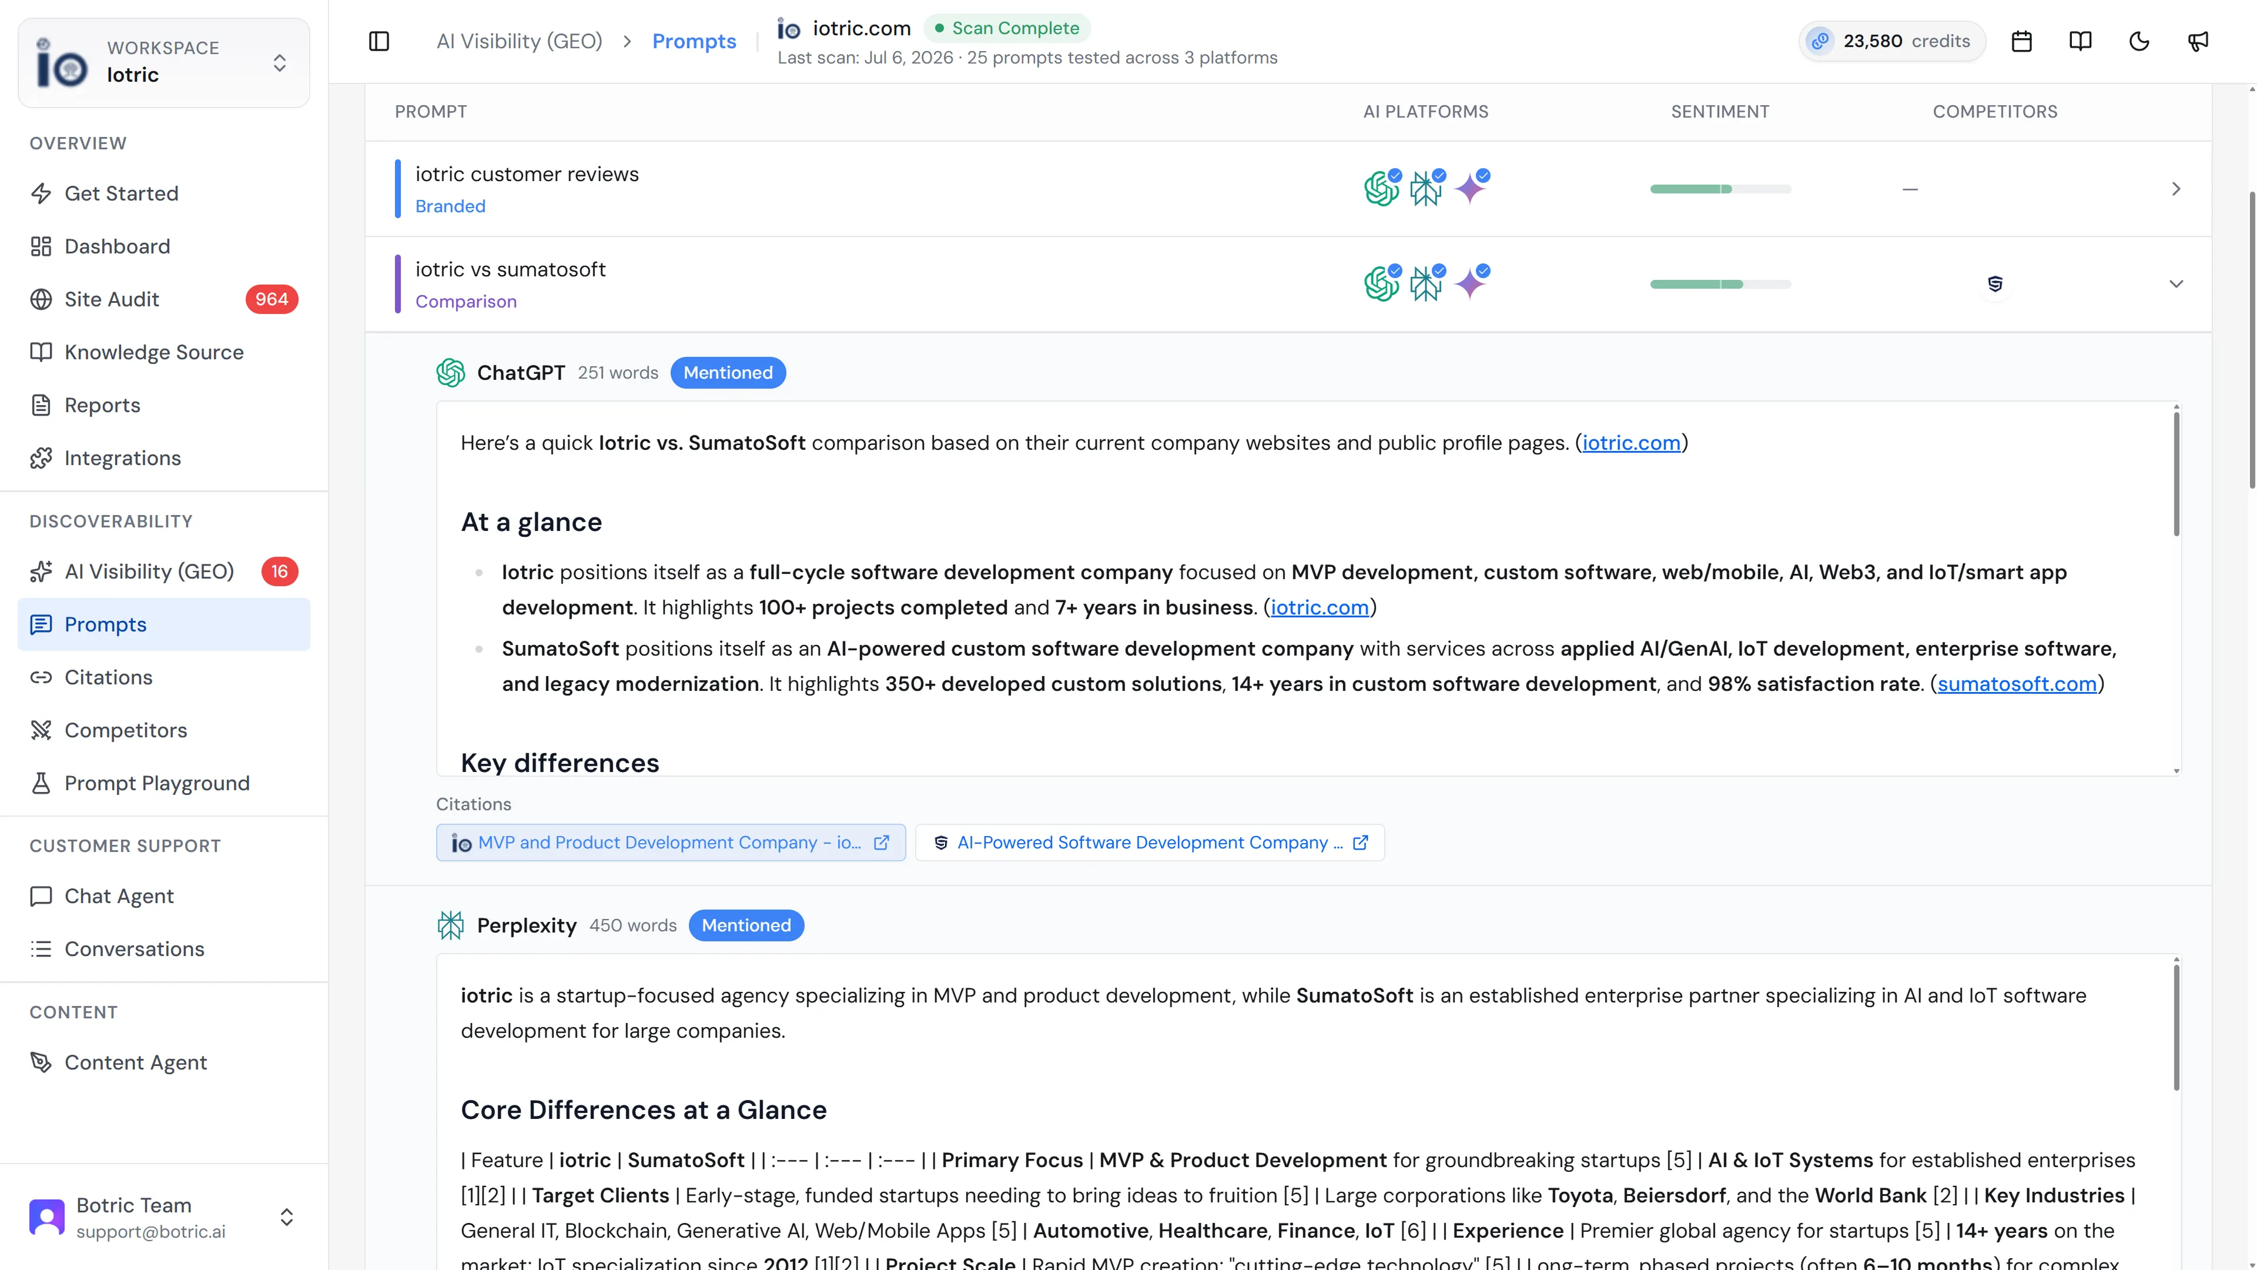Open MVP and Product Development Company citation

(670, 843)
